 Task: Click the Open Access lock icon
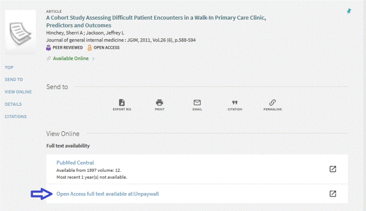tap(89, 48)
